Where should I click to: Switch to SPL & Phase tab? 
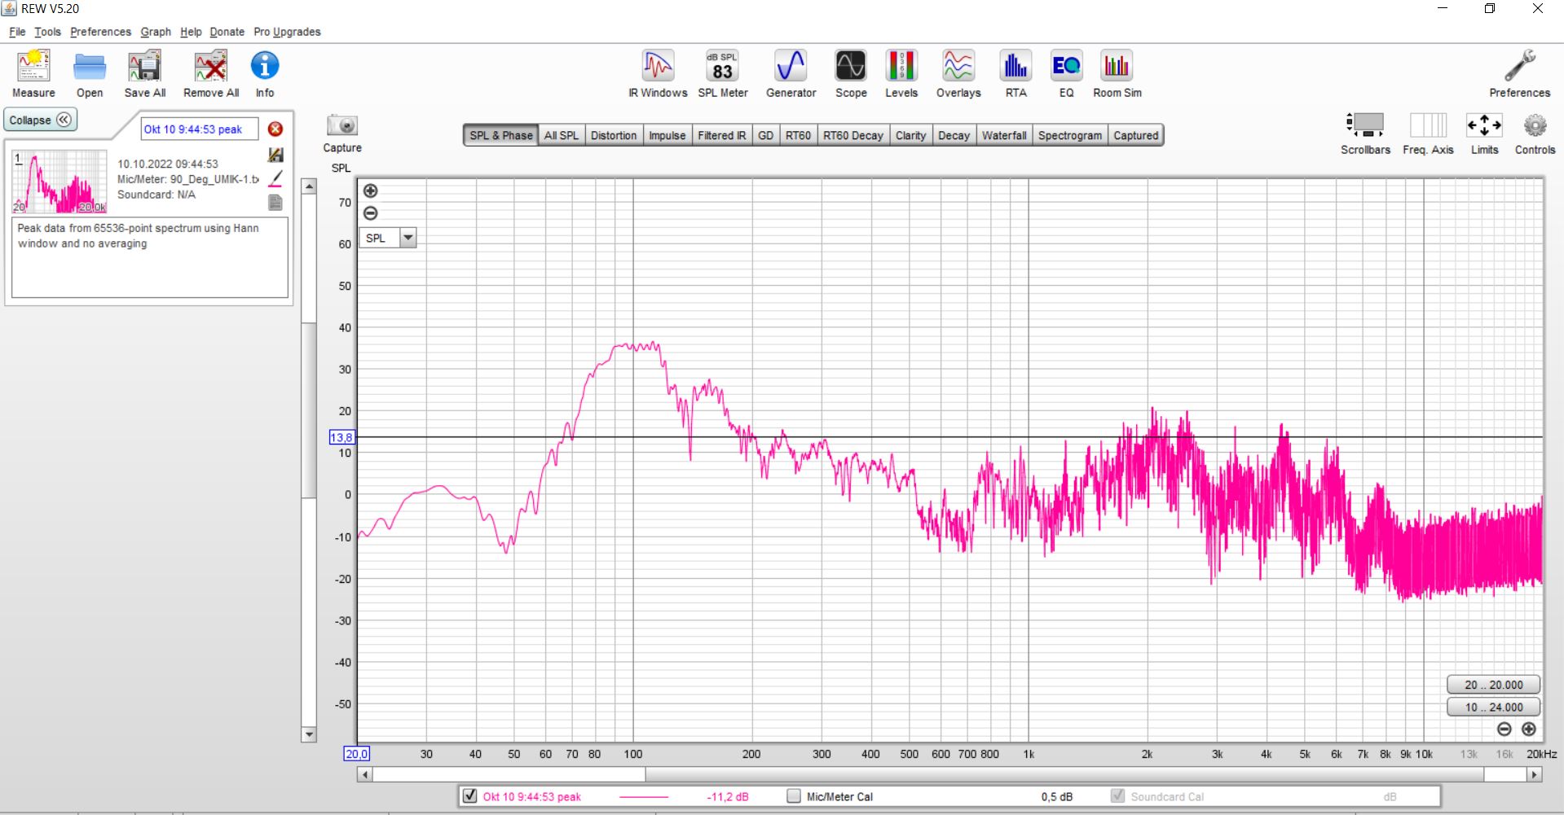[x=500, y=135]
